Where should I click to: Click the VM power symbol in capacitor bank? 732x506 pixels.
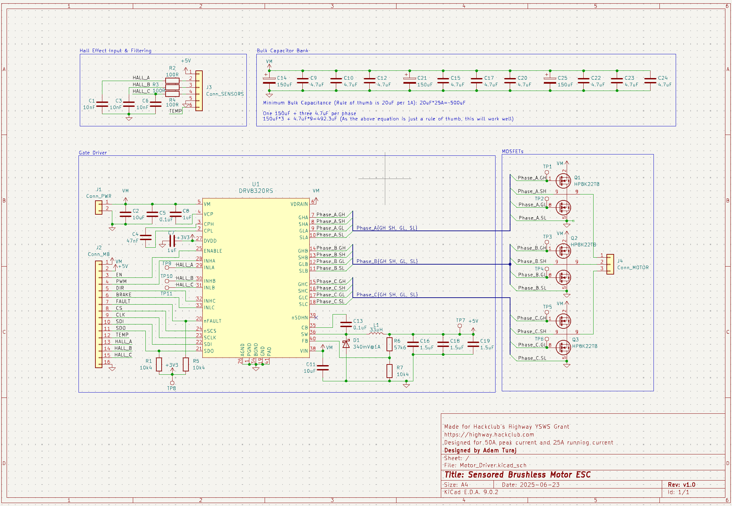(269, 66)
